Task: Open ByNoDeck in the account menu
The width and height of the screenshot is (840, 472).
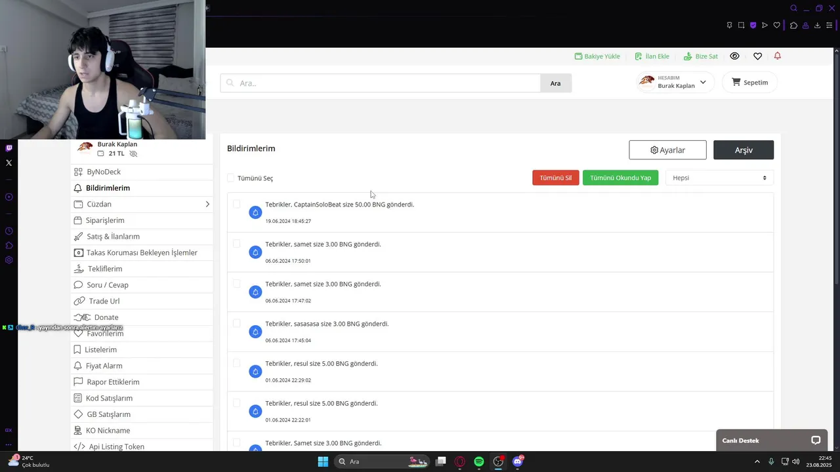Action: [x=142, y=172]
